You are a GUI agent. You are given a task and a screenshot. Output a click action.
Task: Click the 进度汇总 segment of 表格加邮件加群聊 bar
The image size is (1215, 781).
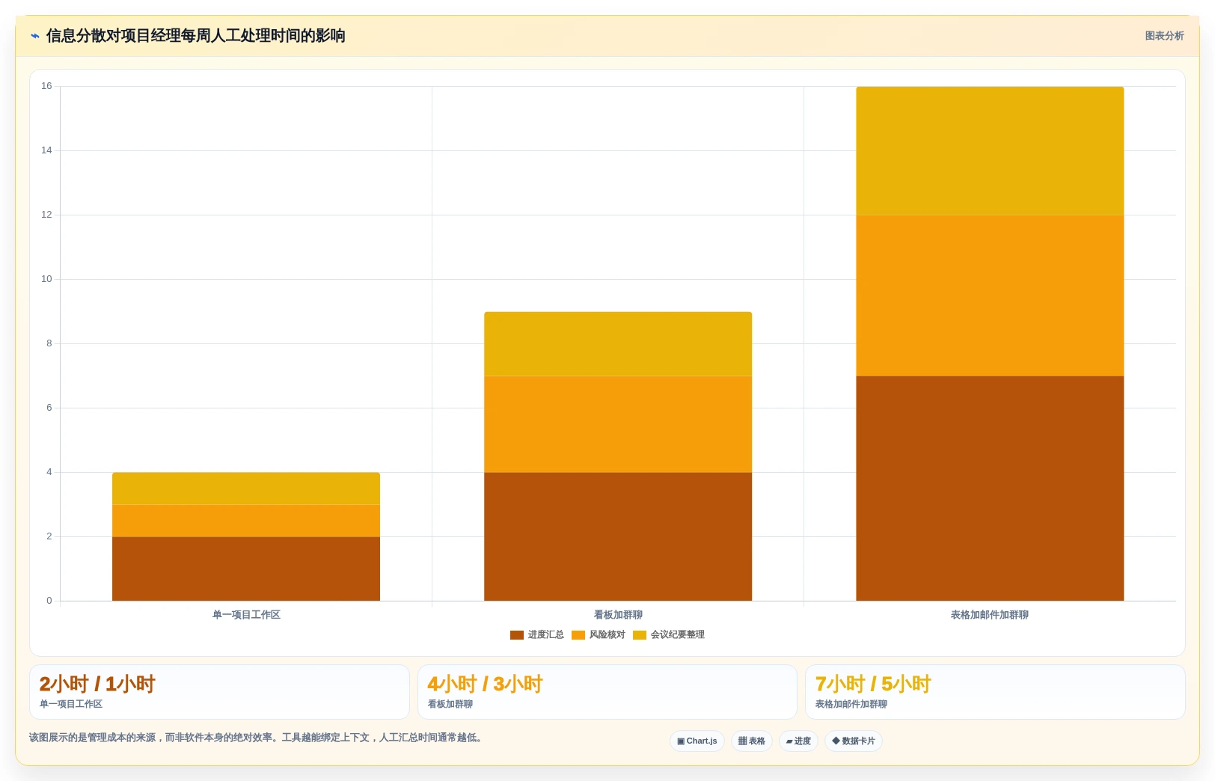pyautogui.click(x=990, y=488)
